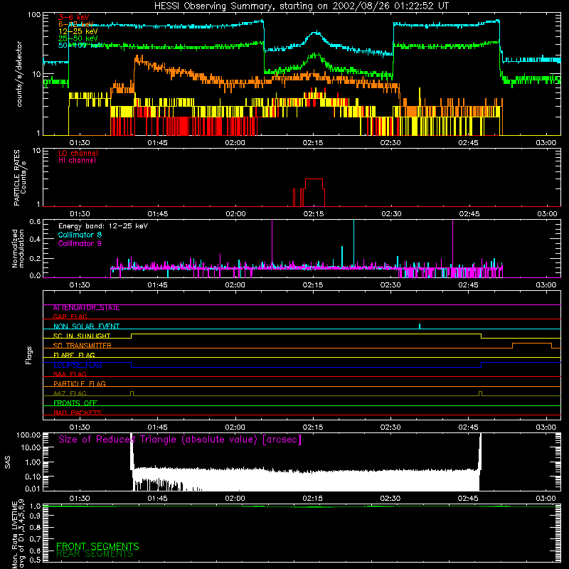Click the HESSI Observing Summary plot title

click(301, 6)
